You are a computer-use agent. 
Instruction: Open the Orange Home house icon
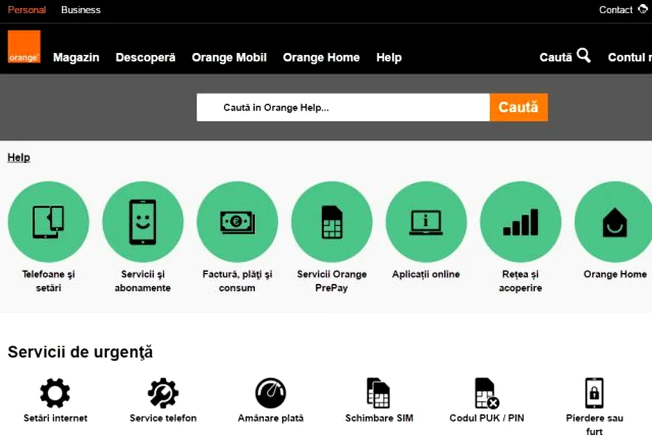614,221
